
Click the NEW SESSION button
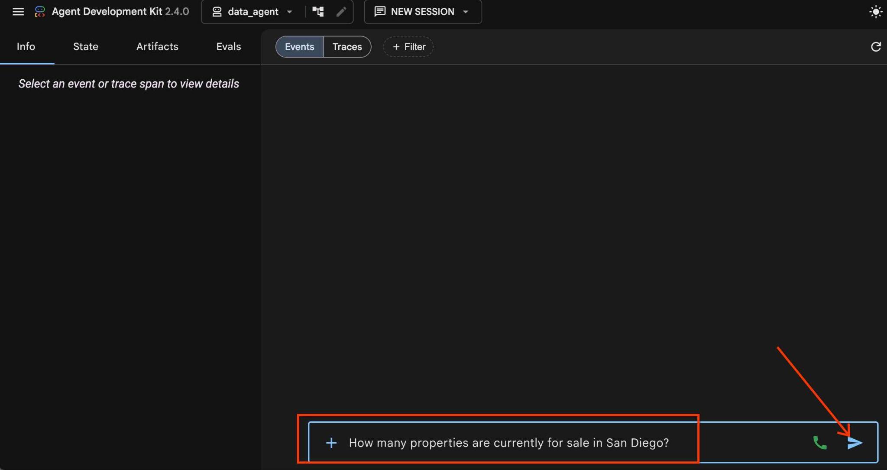[x=414, y=12]
